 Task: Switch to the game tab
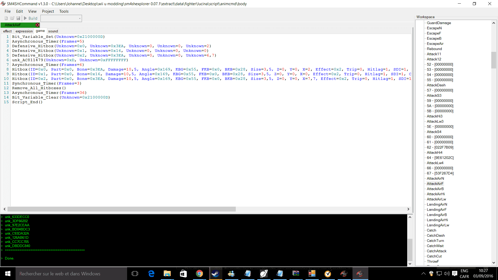click(x=40, y=31)
